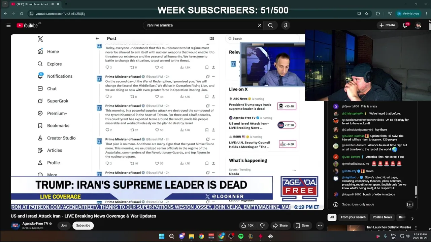Open Chrome extensions puzzle icon
This screenshot has width=431, height=242.
click(378, 14)
